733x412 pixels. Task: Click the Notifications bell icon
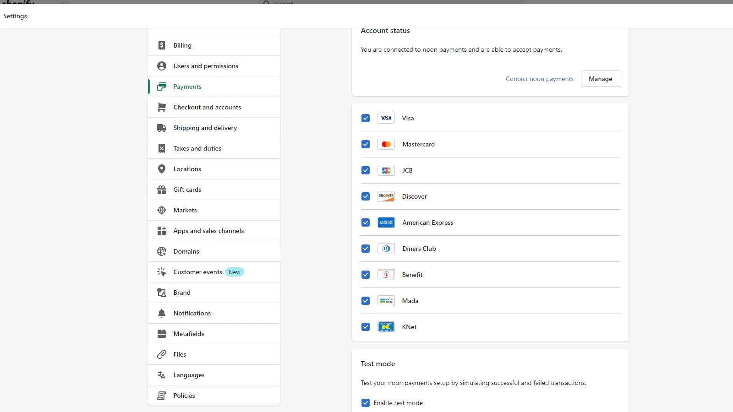pos(162,313)
